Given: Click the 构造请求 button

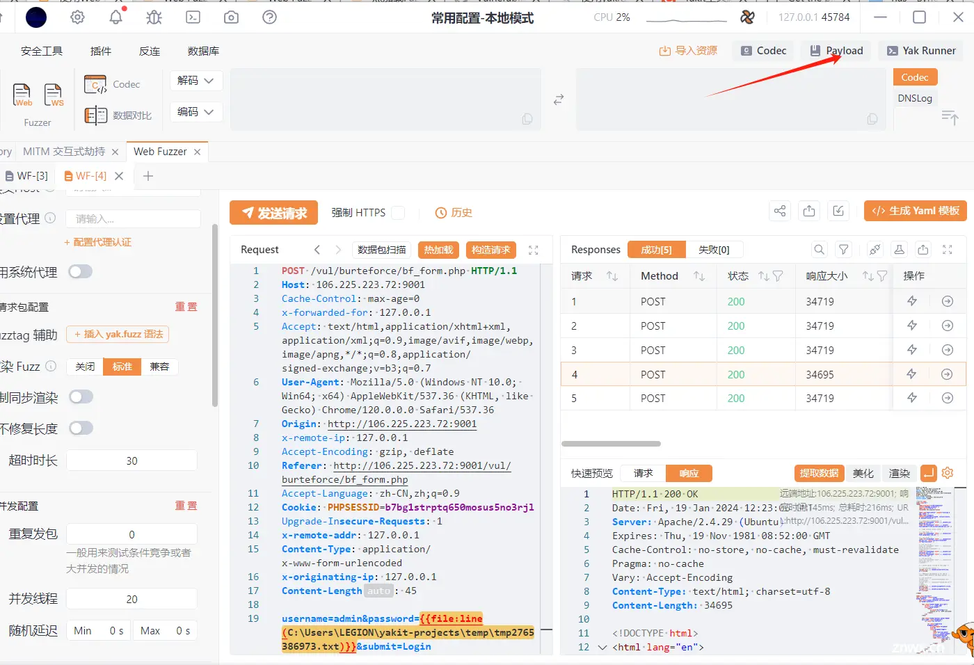Looking at the screenshot, I should 490,250.
